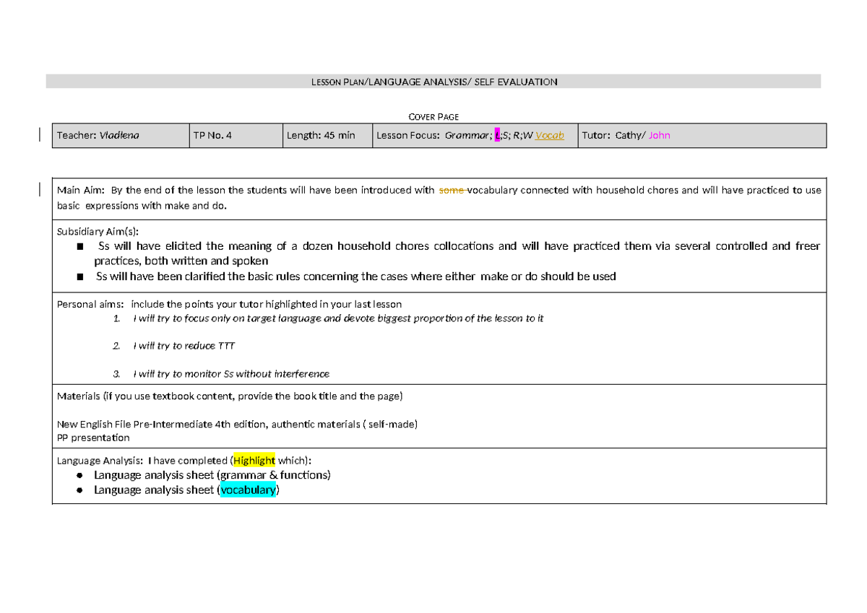Click the Cover Page heading

(433, 116)
